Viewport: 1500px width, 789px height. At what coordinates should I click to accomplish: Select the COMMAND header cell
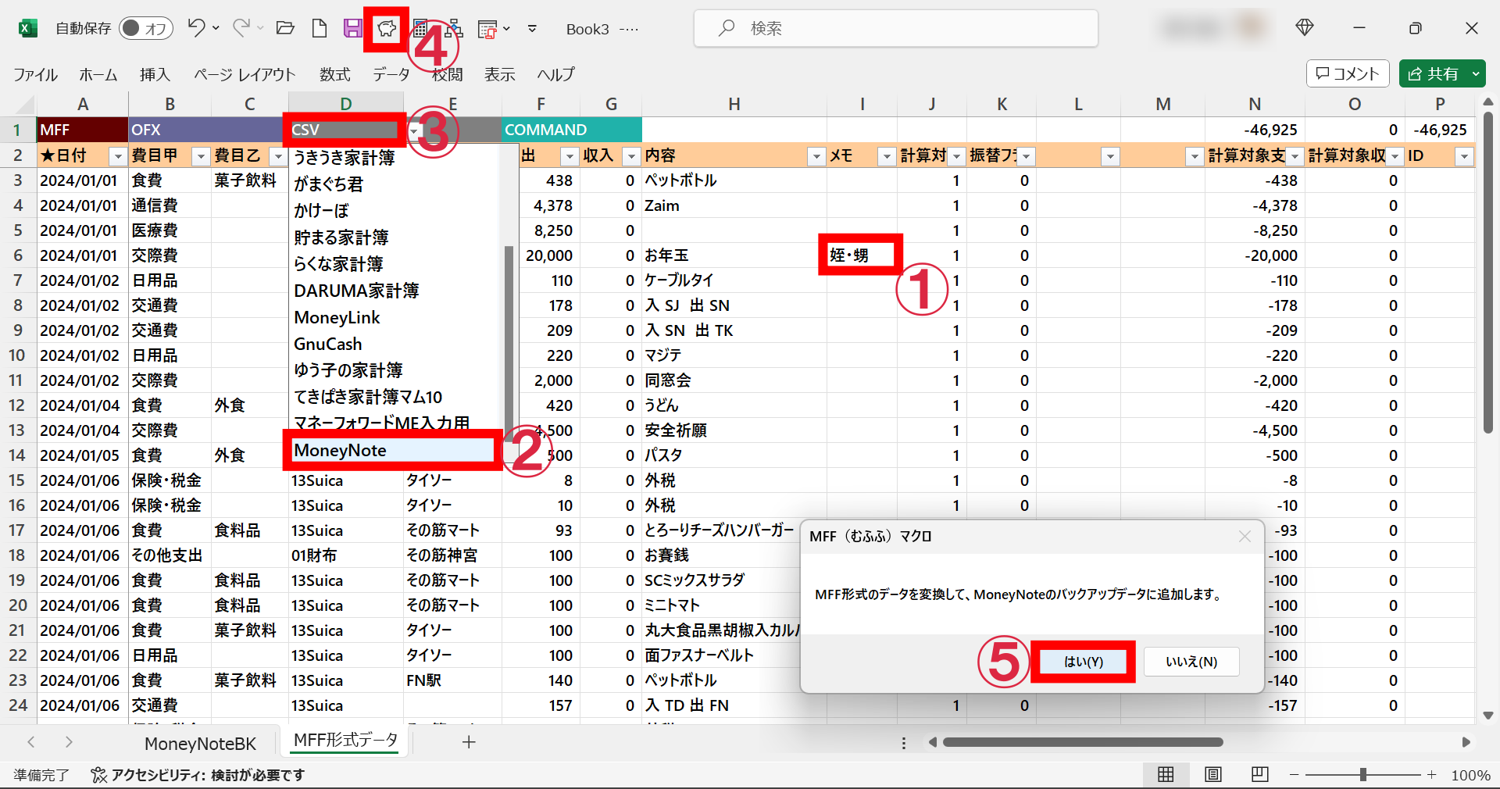click(x=571, y=130)
